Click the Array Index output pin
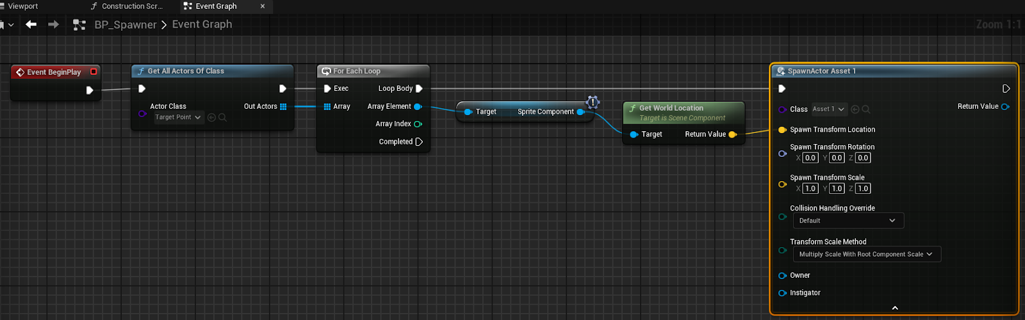The height and width of the screenshot is (320, 1025). coord(418,124)
